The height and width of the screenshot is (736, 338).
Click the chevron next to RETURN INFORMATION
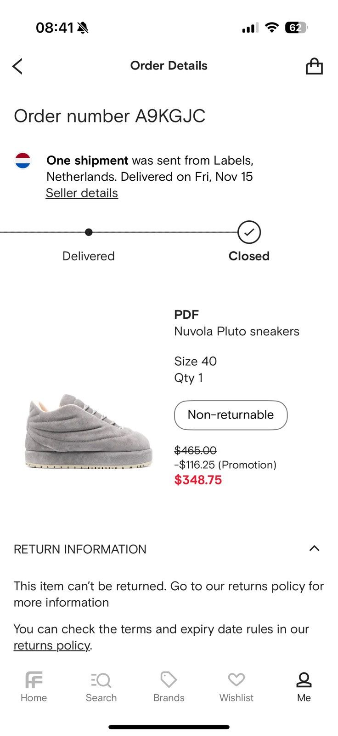coord(314,548)
